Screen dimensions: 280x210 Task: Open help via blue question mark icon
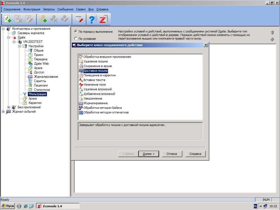(x=93, y=19)
